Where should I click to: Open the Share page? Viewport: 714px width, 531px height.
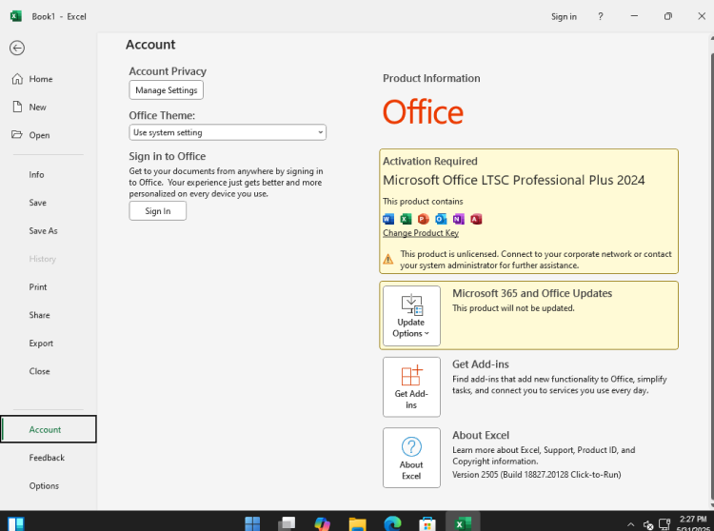(49, 315)
